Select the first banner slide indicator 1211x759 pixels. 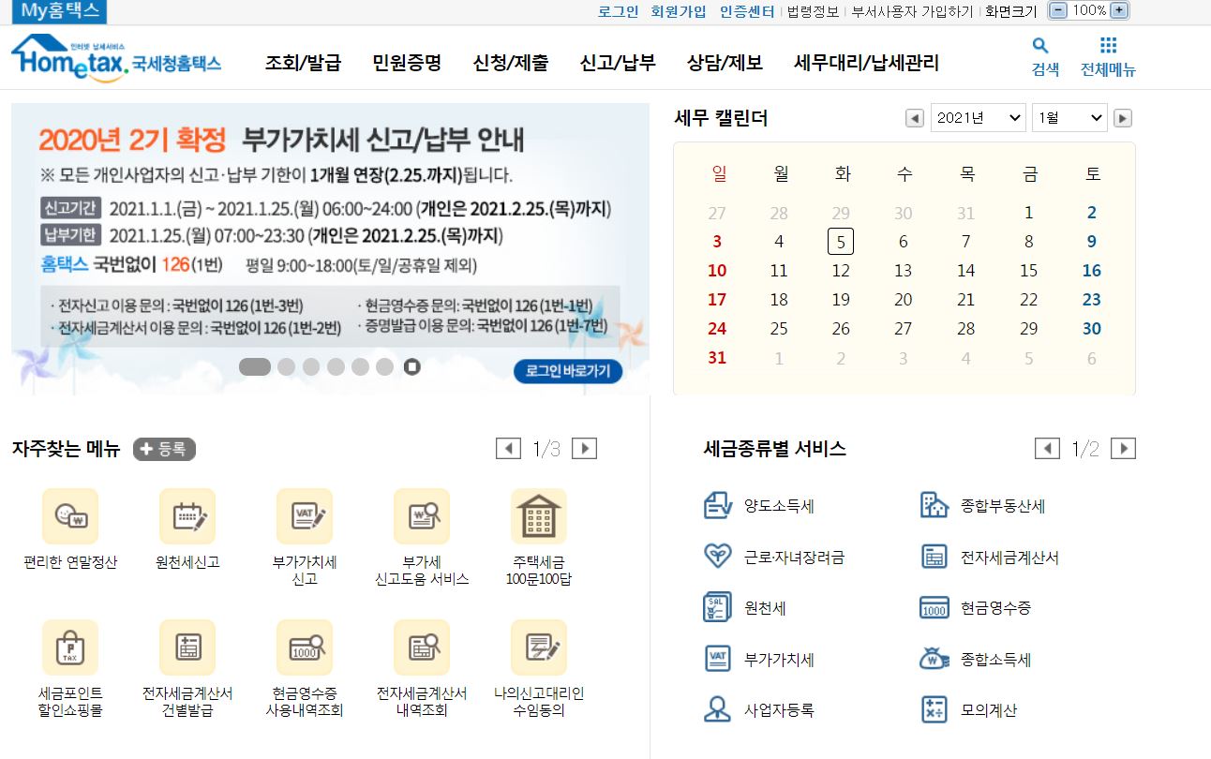coord(255,366)
